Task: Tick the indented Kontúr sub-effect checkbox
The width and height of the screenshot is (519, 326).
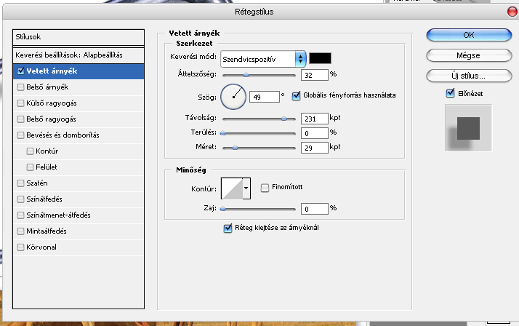Action: pyautogui.click(x=30, y=151)
